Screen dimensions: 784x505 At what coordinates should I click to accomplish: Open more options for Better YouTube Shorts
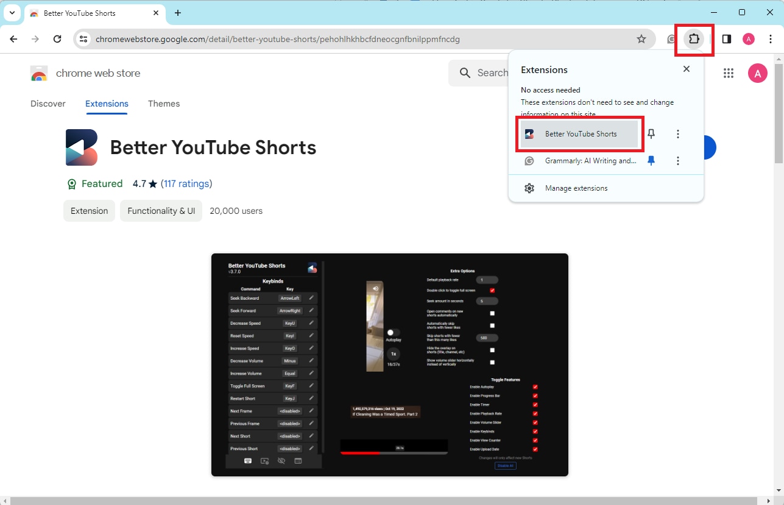coord(678,134)
